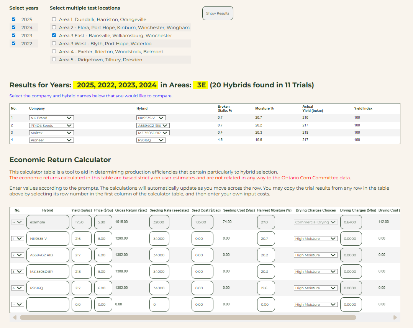Screen dimensions: 413x328
Task: Open the NK Brand company dropdown
Action: point(51,118)
